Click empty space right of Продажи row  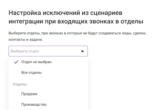[x=63, y=94]
